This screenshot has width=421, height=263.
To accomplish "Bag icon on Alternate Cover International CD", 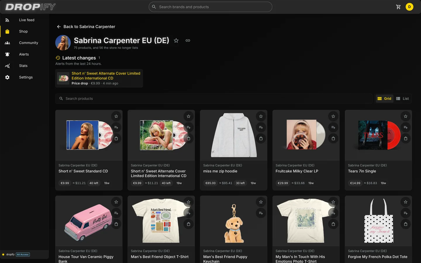I will (189, 139).
